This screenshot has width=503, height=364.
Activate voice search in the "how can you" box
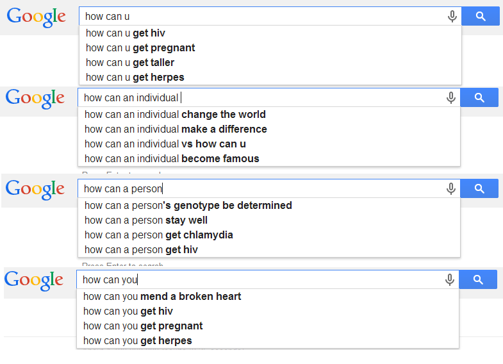pos(450,279)
